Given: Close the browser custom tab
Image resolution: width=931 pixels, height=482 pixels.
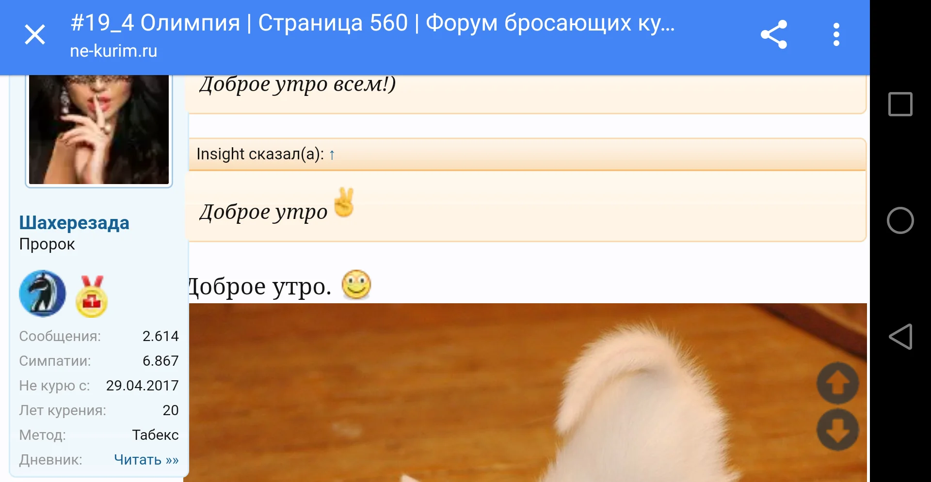Looking at the screenshot, I should pos(35,35).
